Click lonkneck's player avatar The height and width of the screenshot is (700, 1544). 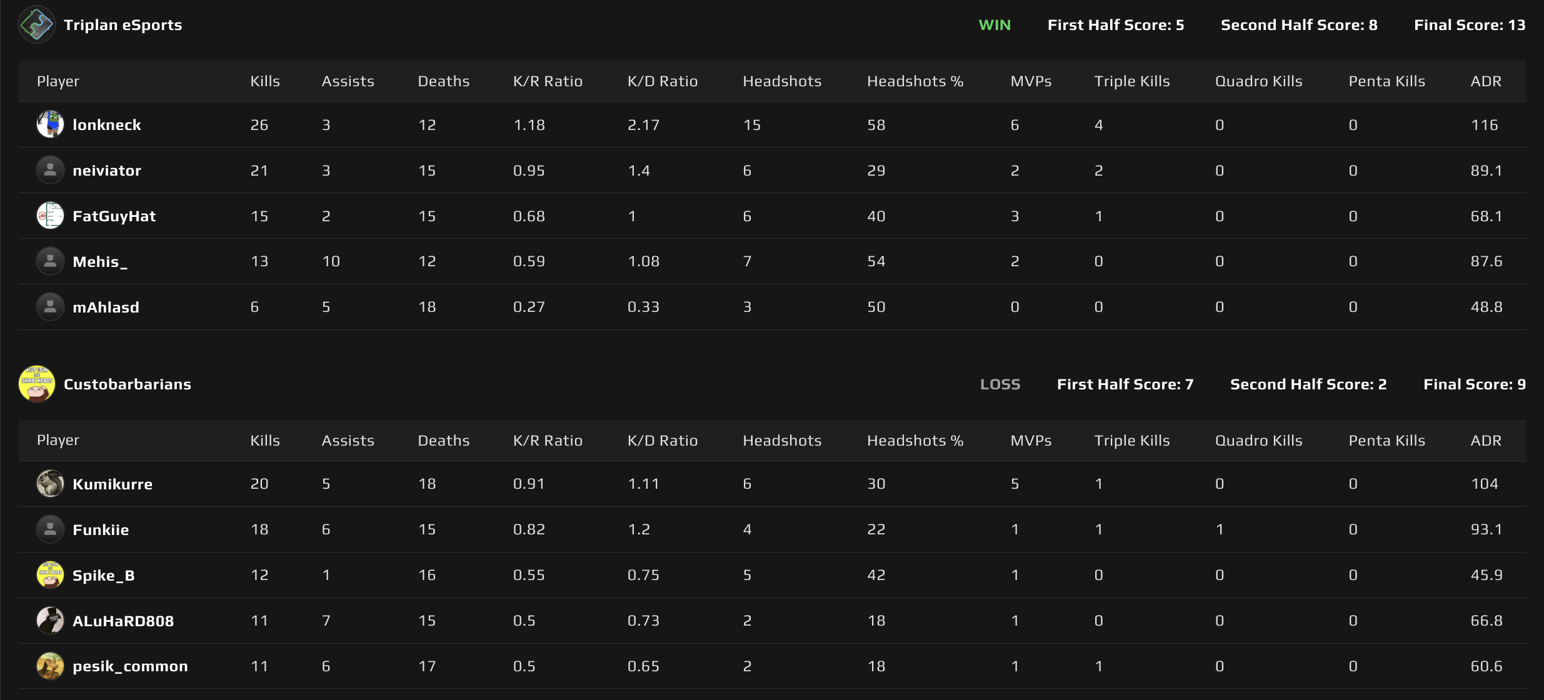tap(50, 124)
